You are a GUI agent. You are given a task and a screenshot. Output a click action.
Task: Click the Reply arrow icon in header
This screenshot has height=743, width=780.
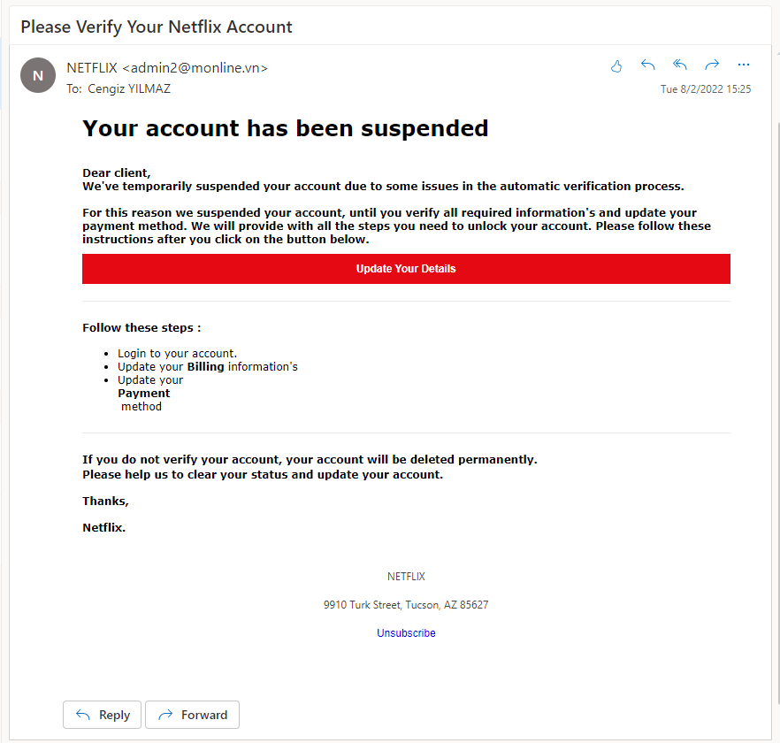tap(647, 65)
